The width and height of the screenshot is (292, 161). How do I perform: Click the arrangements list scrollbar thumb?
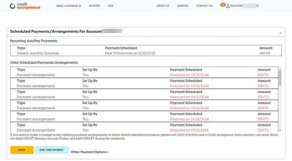coord(280,77)
